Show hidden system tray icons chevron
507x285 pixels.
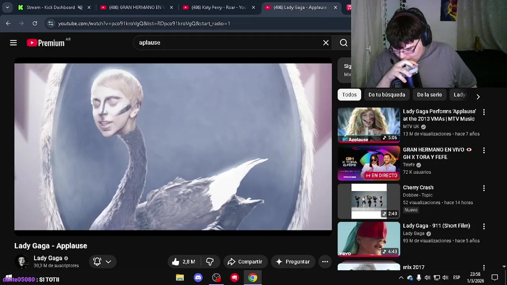click(401, 277)
